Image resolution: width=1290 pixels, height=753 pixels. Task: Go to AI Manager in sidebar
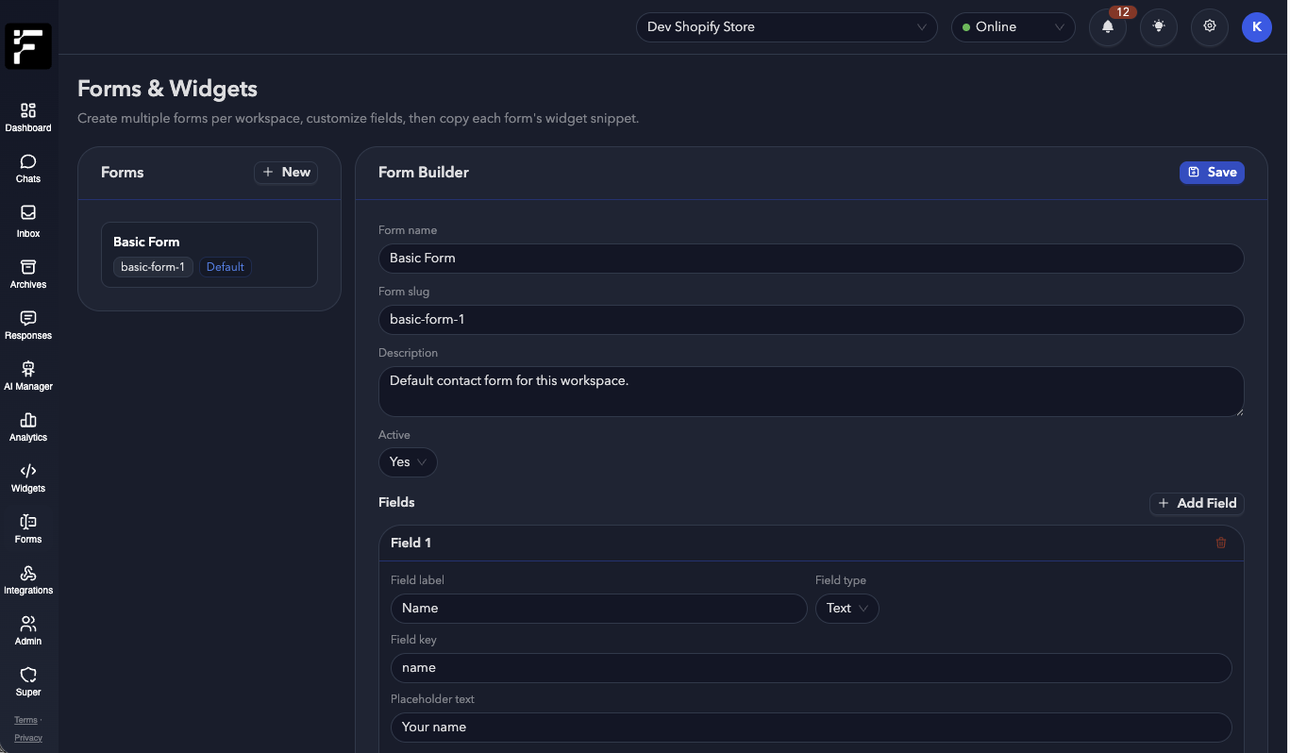tap(28, 376)
